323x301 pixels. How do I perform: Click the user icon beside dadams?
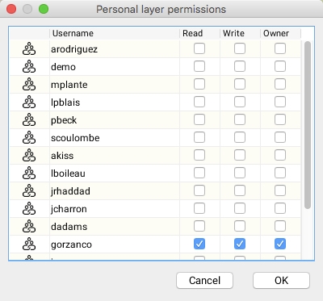29,227
